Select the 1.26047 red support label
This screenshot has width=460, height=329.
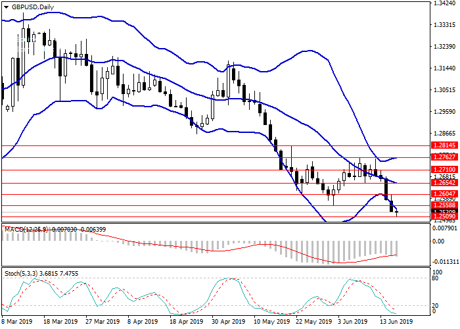pos(444,194)
